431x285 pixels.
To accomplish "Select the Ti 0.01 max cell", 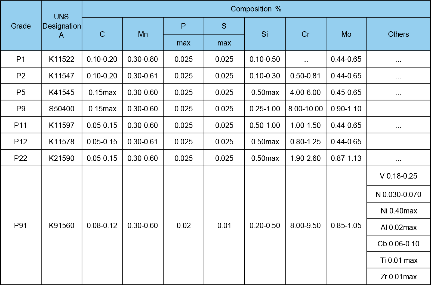I will (399, 260).
